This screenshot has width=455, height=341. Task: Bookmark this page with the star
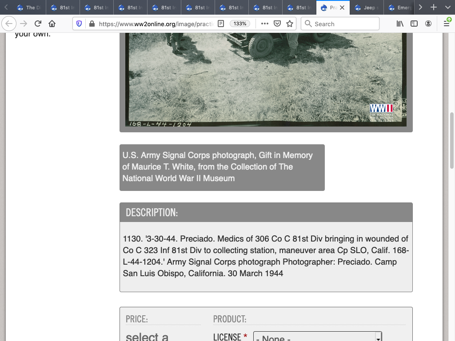coord(290,24)
